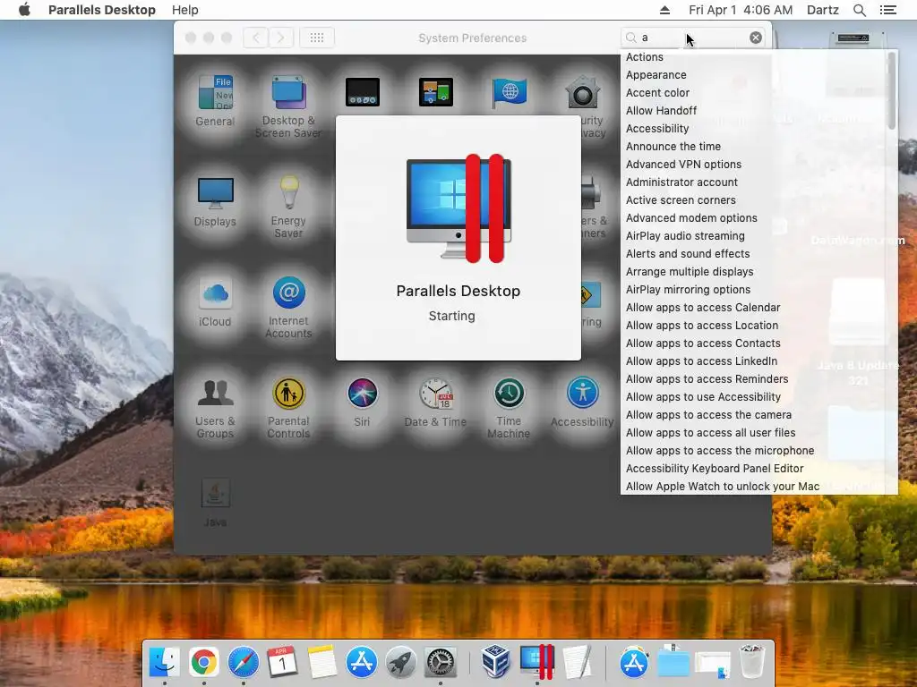Open Users & Groups preferences
Image resolution: width=917 pixels, height=687 pixels.
coord(215,407)
